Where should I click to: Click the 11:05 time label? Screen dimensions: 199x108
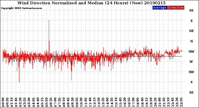[x=86, y=102]
